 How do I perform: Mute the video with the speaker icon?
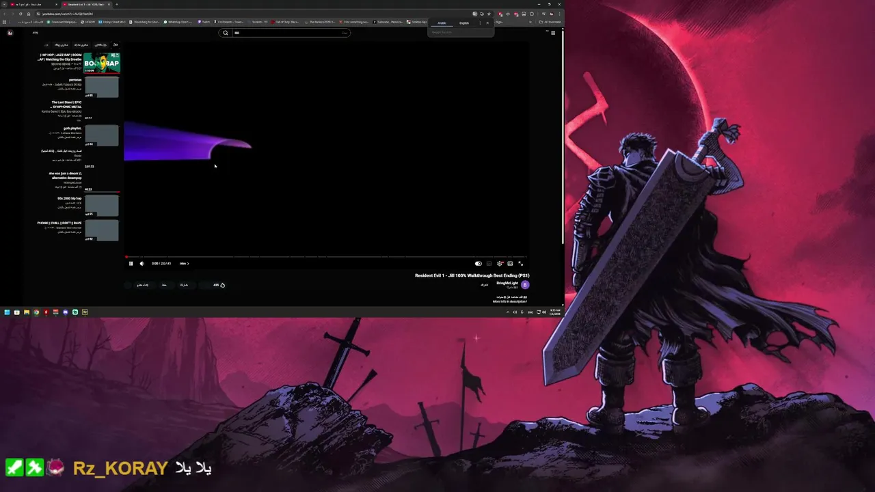(142, 263)
